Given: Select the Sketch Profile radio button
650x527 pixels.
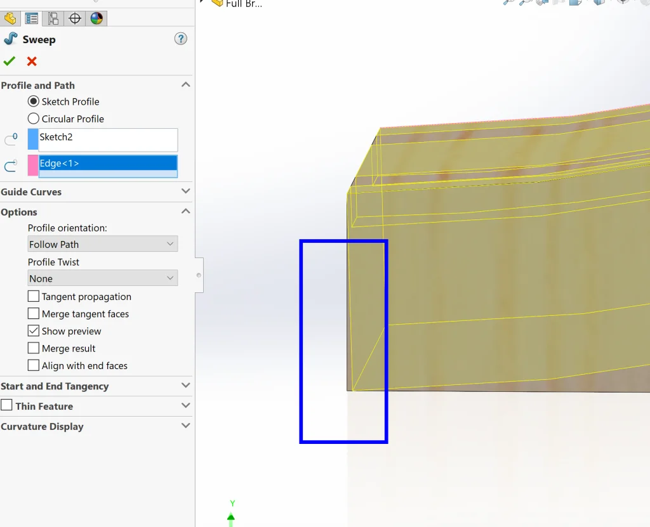Looking at the screenshot, I should [34, 101].
